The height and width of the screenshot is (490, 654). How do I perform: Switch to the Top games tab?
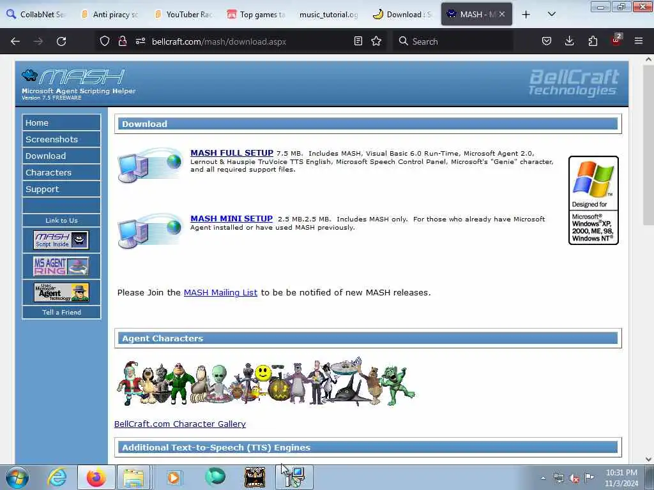click(257, 15)
